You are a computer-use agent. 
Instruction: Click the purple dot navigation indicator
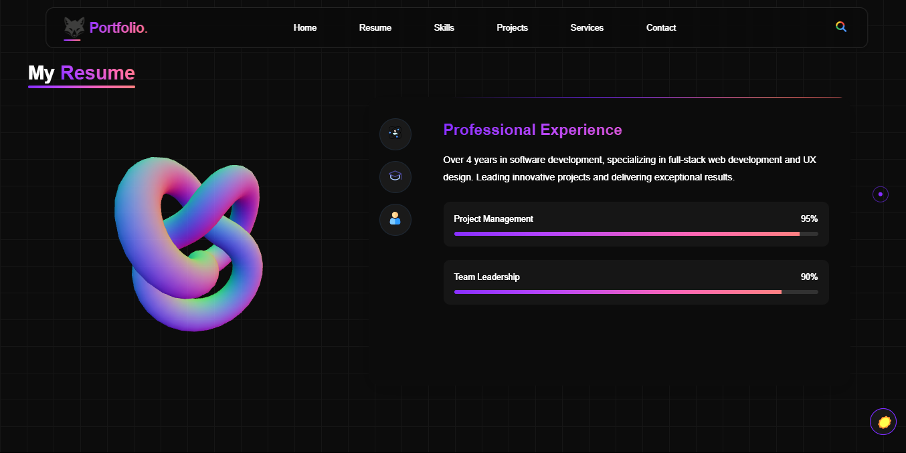coord(880,194)
